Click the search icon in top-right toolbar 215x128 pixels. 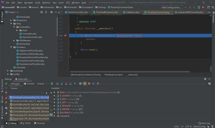coord(213,7)
